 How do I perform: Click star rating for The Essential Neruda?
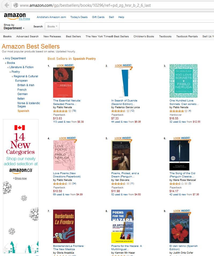[60, 111]
